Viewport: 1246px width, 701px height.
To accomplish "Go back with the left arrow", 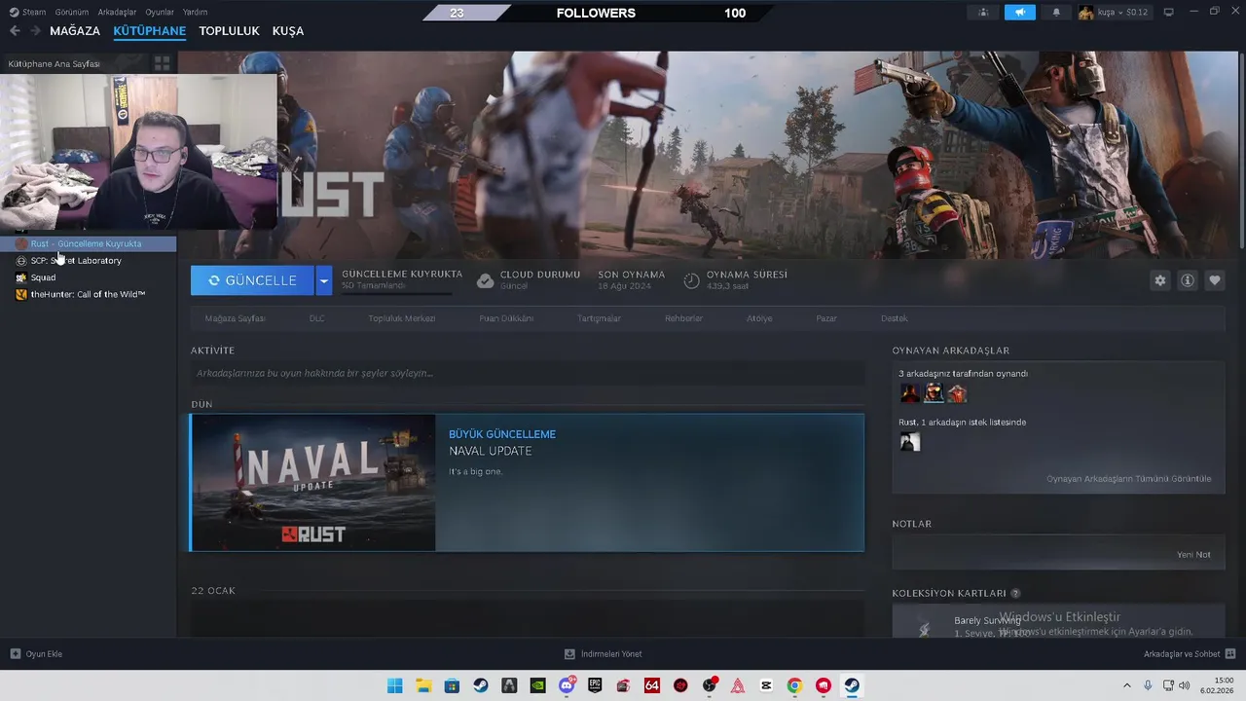I will (15, 31).
